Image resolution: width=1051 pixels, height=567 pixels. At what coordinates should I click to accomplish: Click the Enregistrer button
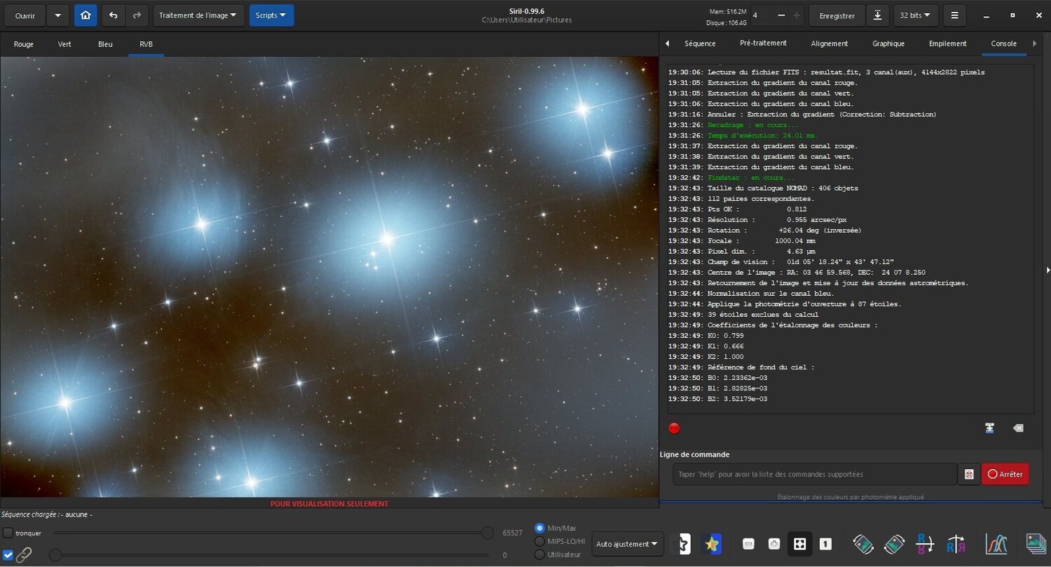point(837,15)
